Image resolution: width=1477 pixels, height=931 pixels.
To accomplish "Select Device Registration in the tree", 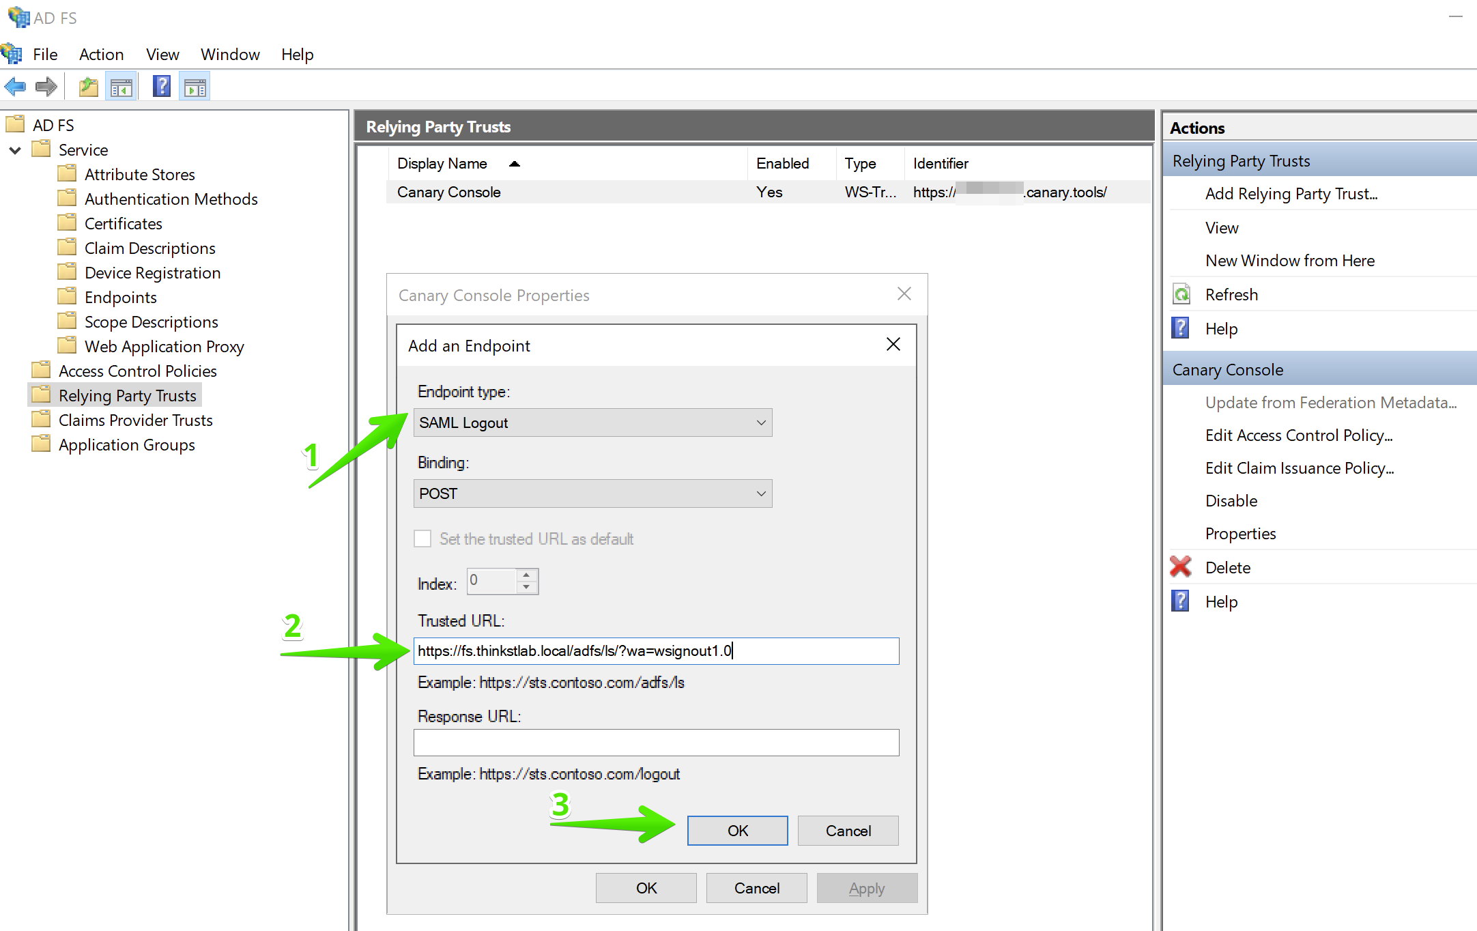I will tap(153, 272).
